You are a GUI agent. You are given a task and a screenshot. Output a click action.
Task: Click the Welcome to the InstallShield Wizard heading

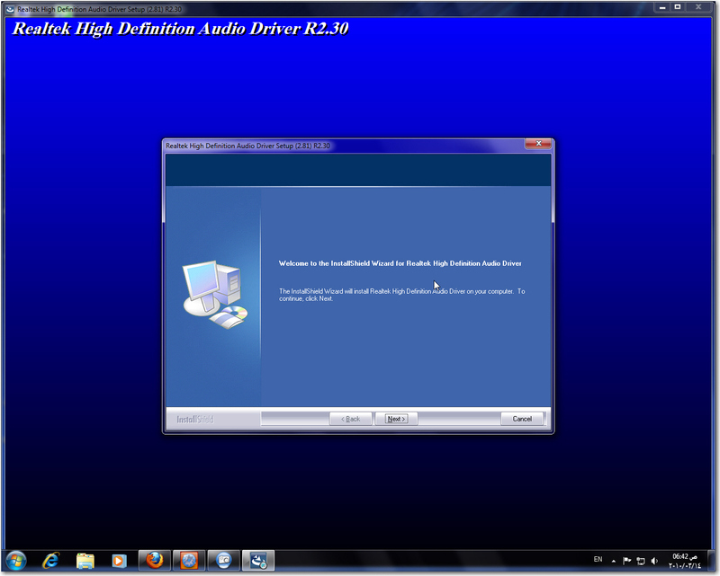[400, 263]
